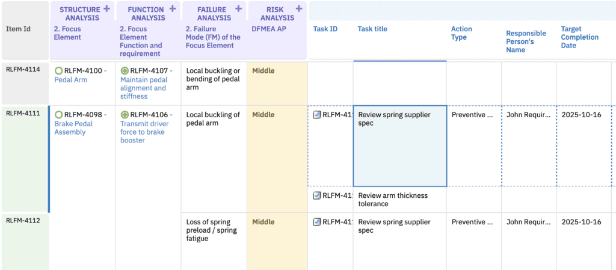Expand Failure Analysis columns with plus icon
616x270 pixels.
pyautogui.click(x=238, y=9)
